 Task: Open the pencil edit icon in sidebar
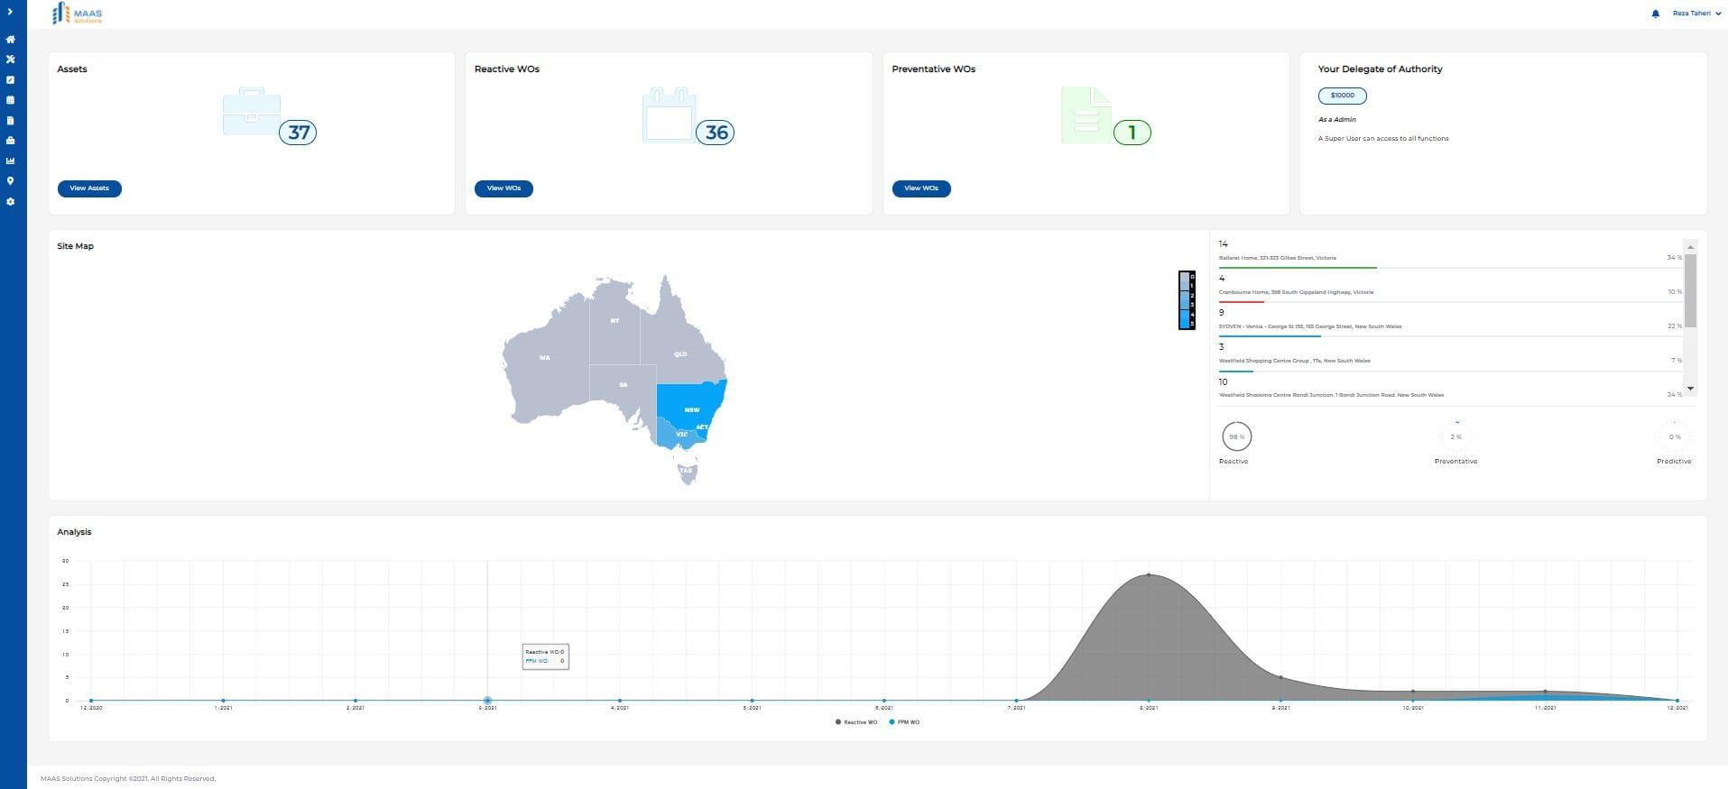[x=10, y=80]
